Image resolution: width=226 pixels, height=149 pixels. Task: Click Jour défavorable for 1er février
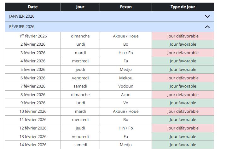(x=183, y=36)
